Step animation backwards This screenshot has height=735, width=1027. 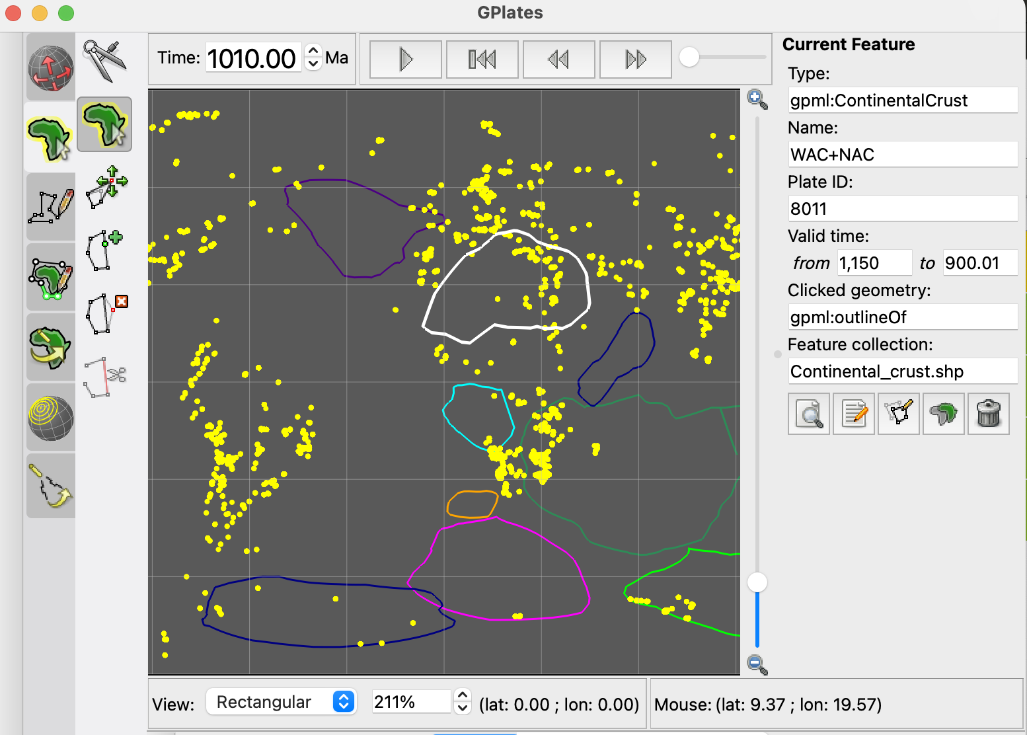coord(559,59)
